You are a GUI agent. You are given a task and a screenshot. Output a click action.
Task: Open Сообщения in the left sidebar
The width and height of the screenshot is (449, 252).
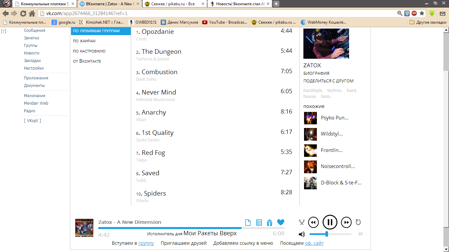pyautogui.click(x=35, y=31)
